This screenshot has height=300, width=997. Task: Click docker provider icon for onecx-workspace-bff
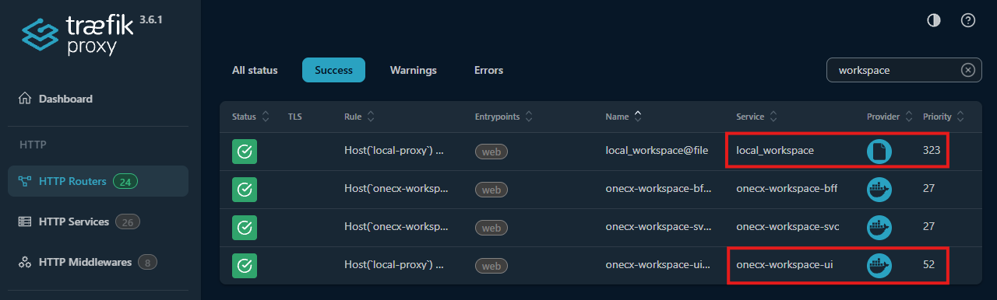point(879,189)
